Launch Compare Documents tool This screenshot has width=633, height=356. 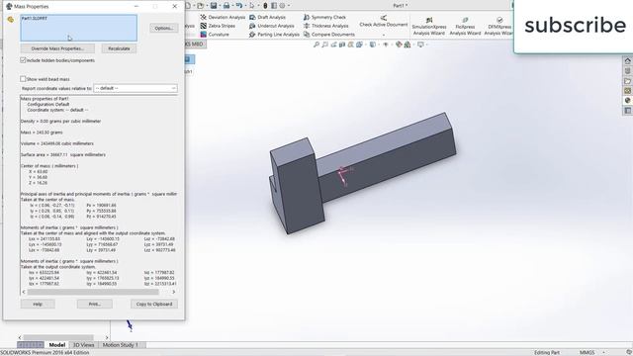coord(329,35)
